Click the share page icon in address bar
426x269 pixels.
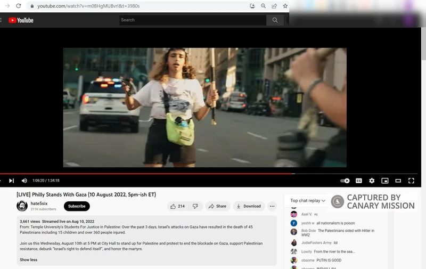274,6
